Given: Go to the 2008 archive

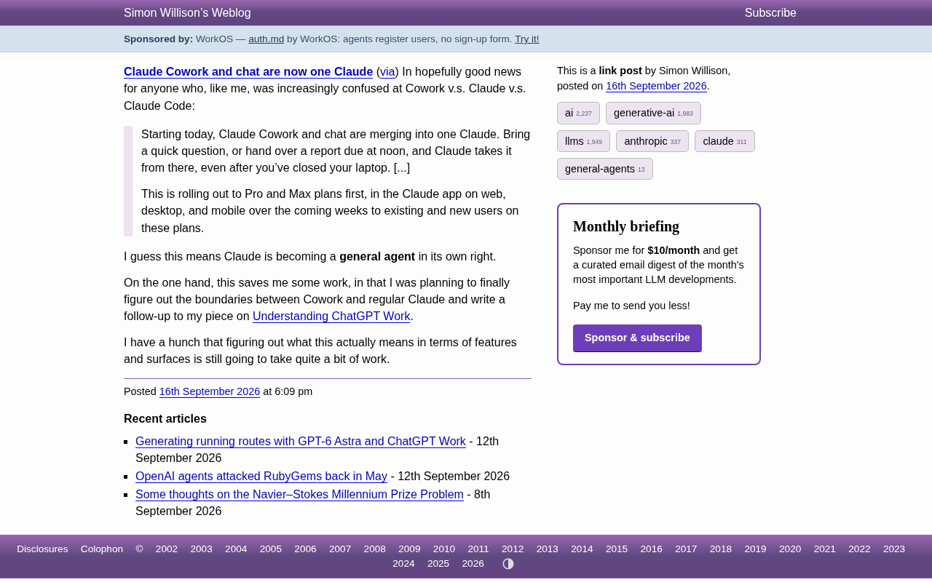Looking at the screenshot, I should click(375, 549).
